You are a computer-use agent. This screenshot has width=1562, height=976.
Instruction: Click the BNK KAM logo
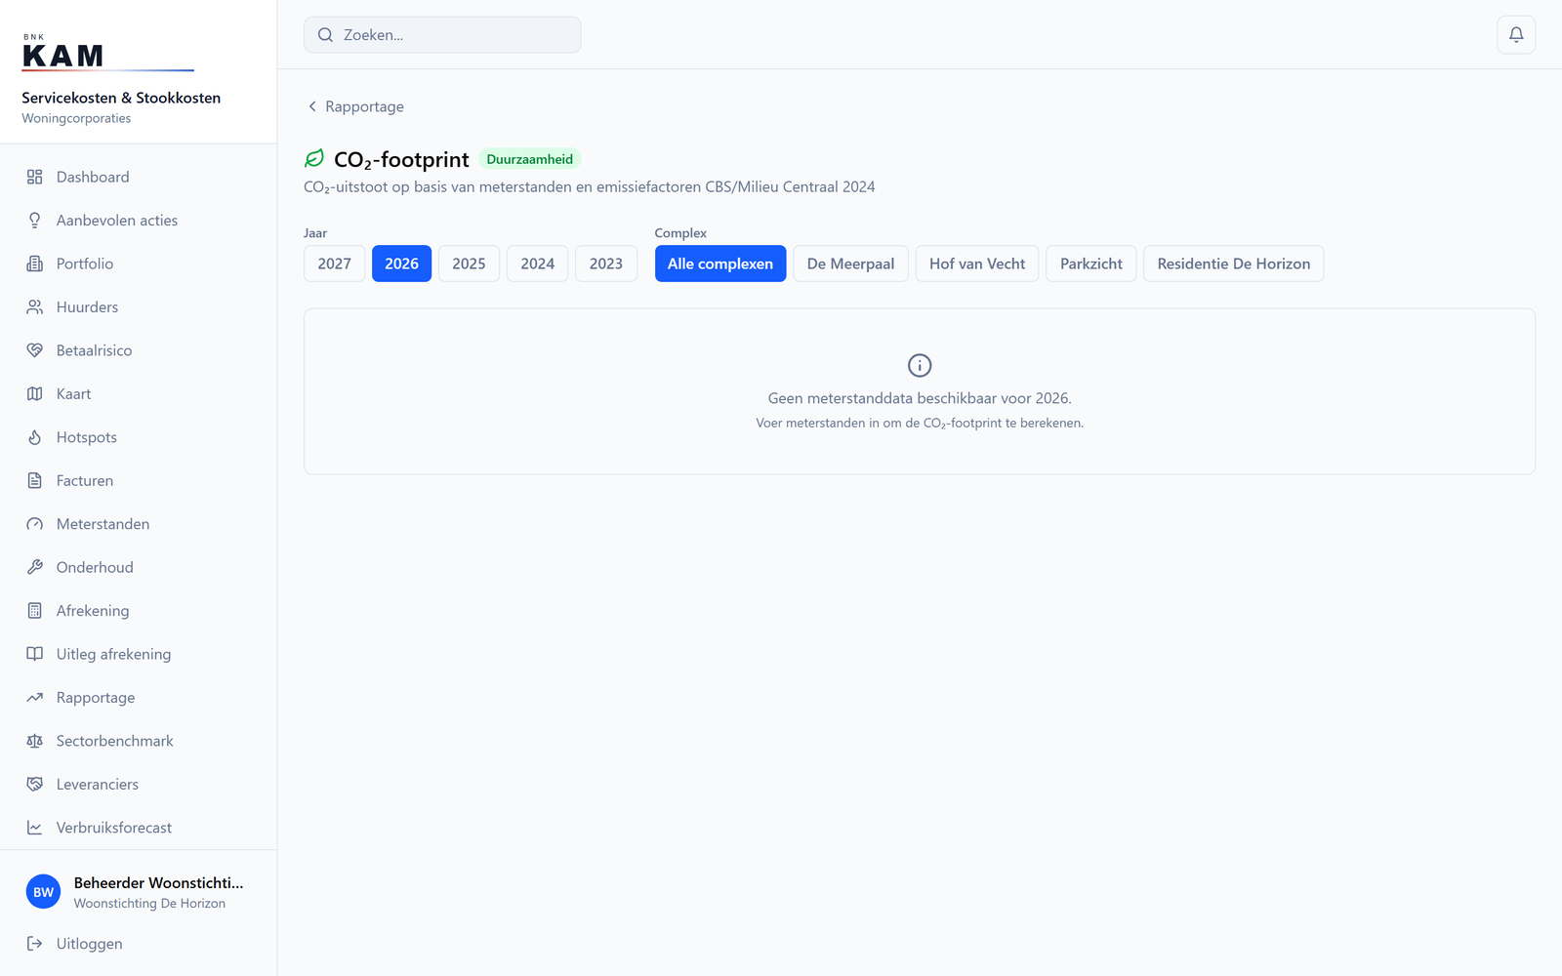click(x=107, y=53)
